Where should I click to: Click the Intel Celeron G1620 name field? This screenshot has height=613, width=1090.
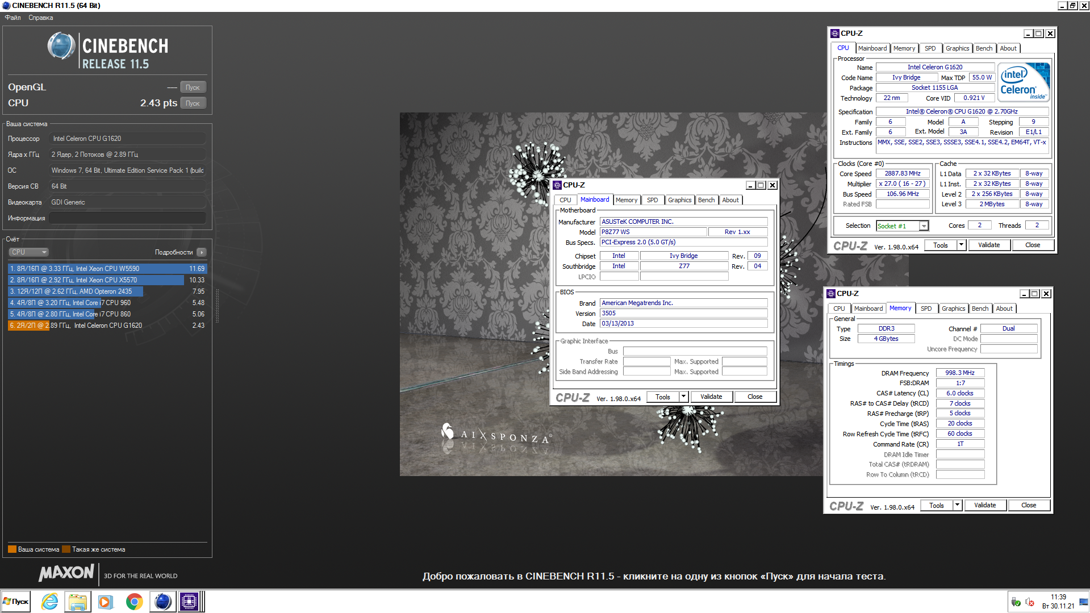coord(935,67)
